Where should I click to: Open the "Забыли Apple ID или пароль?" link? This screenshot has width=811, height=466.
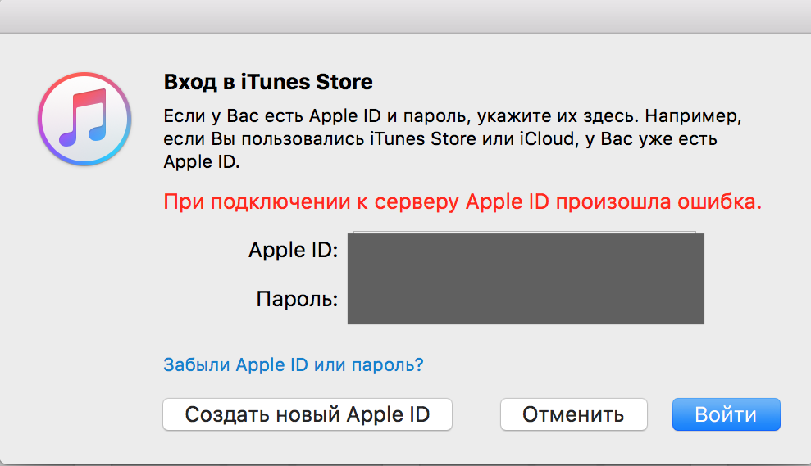coord(294,364)
